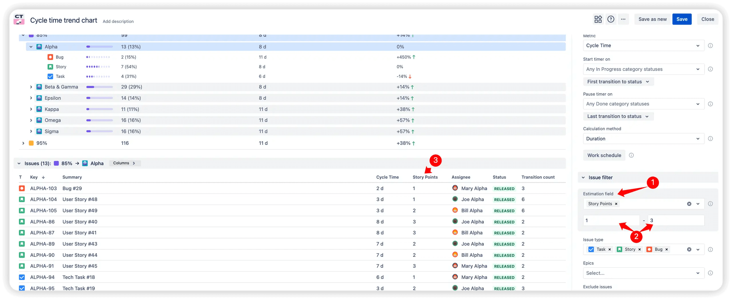This screenshot has width=732, height=300.
Task: Open First transition to status dropdown
Action: pos(618,82)
